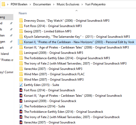This screenshot has width=136, height=125.
Task: Click Leningrad (2009) MP3 folder icon
Action: 21,53
